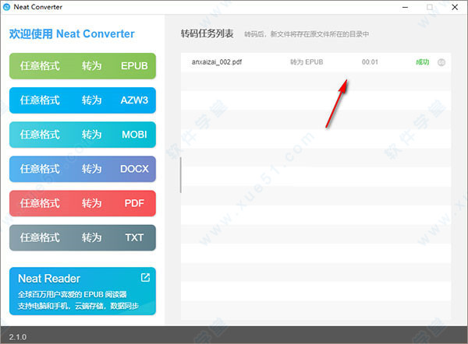Click the 转码任务列表 heading
The height and width of the screenshot is (344, 468).
pyautogui.click(x=207, y=33)
